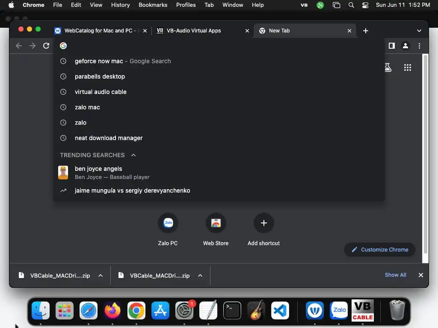The width and height of the screenshot is (438, 328).
Task: Open the Apple menu
Action: point(11,5)
